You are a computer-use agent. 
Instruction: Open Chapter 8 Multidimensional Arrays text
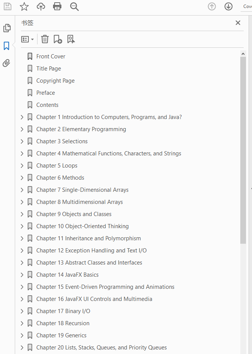click(x=80, y=202)
